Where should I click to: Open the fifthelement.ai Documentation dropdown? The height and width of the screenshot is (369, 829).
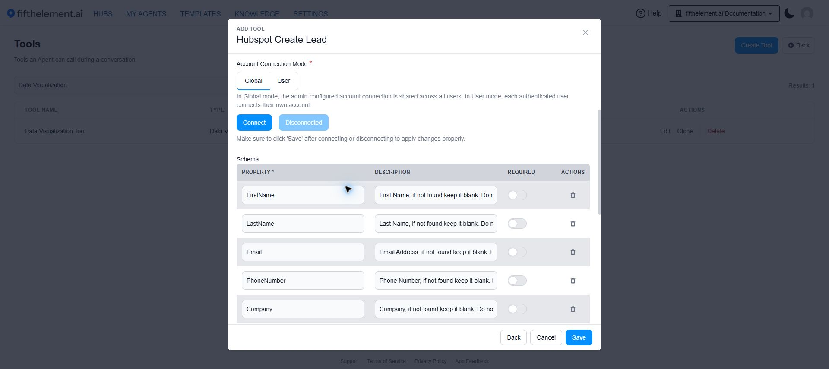pyautogui.click(x=724, y=13)
